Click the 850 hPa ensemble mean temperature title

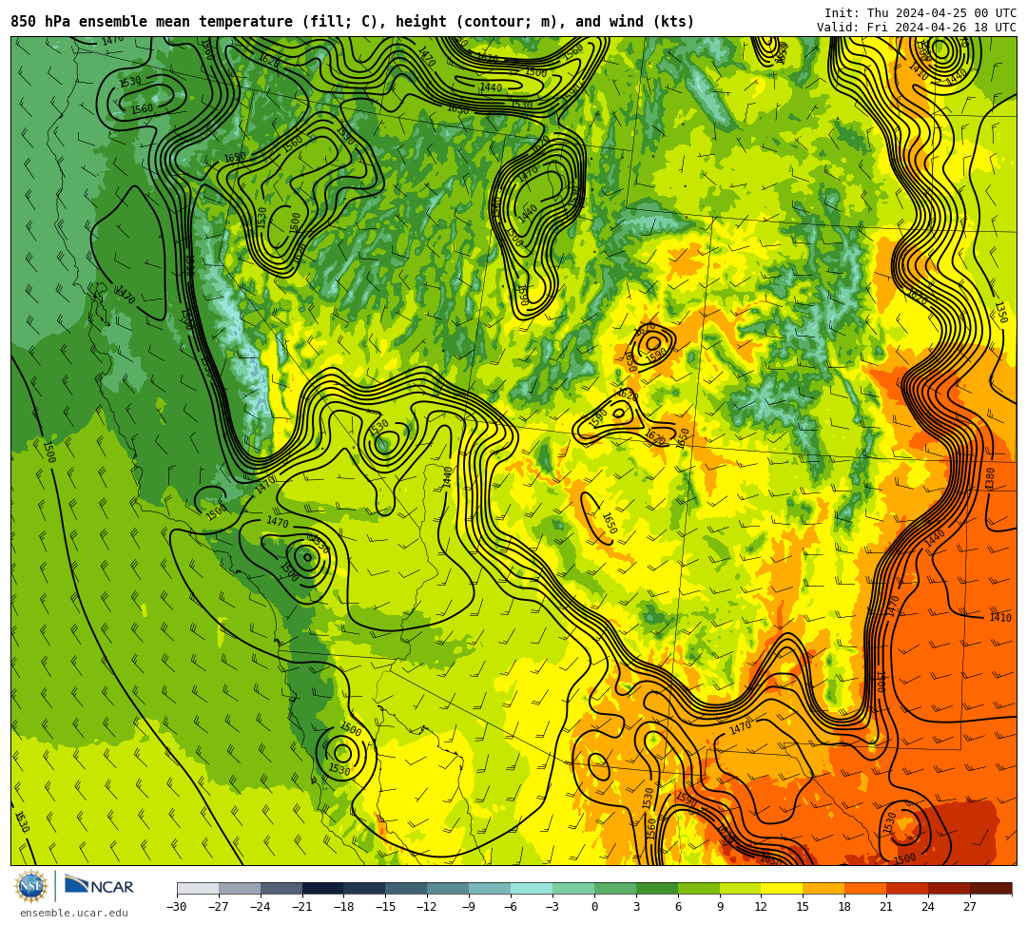[352, 22]
